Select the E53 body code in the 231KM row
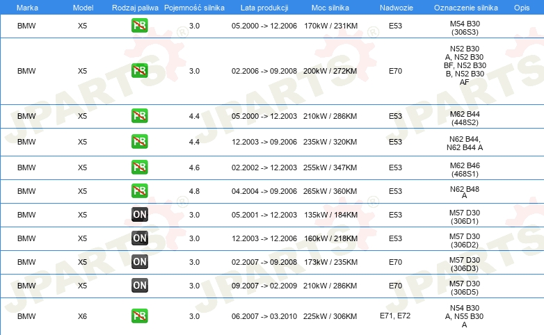The image size is (544, 335). tap(395, 26)
